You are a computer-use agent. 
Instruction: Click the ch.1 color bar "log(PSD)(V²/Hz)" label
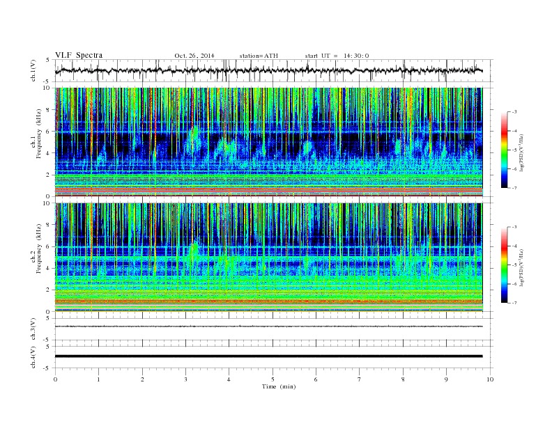(521, 152)
